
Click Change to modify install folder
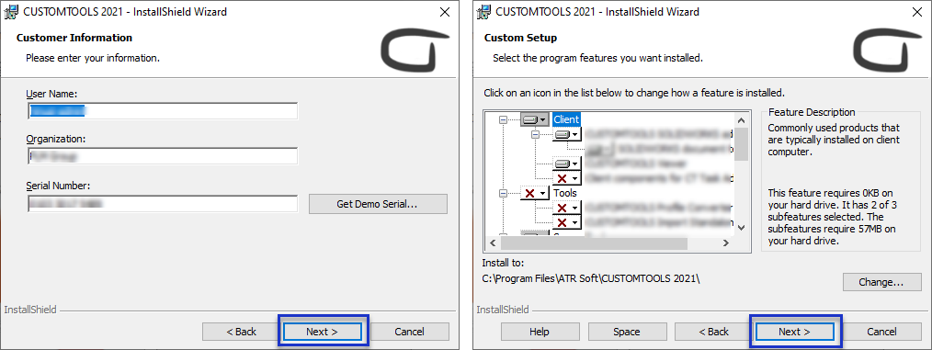coord(882,282)
